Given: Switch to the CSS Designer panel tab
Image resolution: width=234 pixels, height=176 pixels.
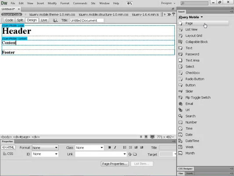Looking at the screenshot, I should [x=185, y=169].
